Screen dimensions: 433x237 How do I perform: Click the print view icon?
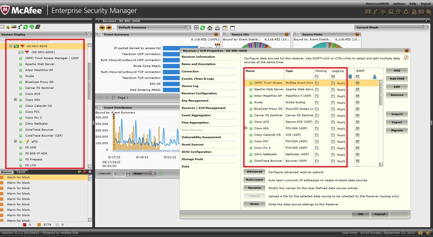217,28
